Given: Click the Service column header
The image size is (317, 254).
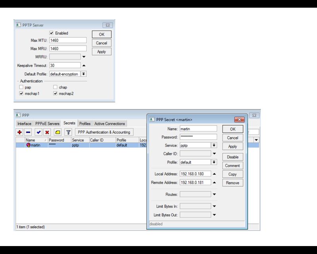Looking at the screenshot, I should [x=80, y=140].
